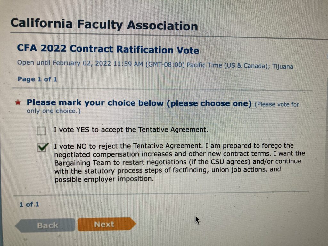The height and width of the screenshot is (246, 328).
Task: Click the 'I vote NO to reject' label text
Action: (128, 146)
